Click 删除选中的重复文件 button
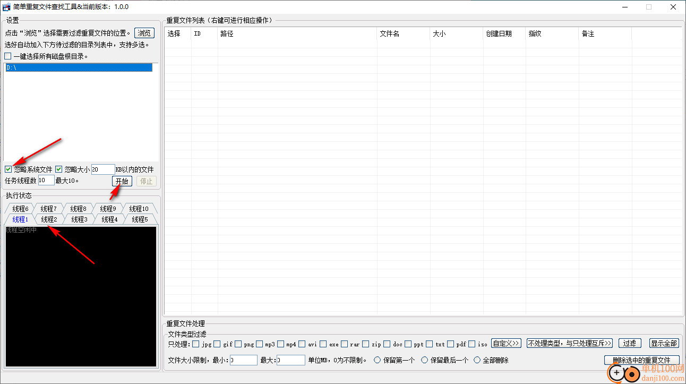Image resolution: width=686 pixels, height=384 pixels. coord(642,360)
